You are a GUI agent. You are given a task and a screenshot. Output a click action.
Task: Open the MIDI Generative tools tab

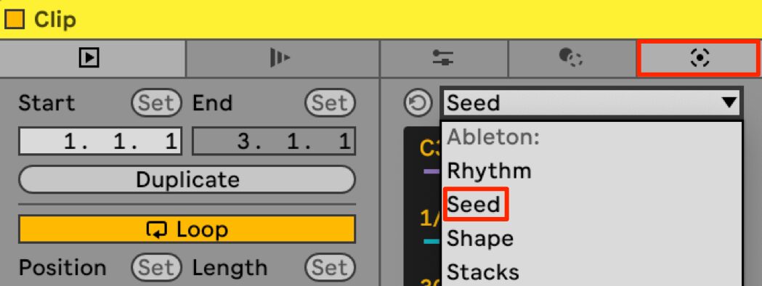[699, 58]
